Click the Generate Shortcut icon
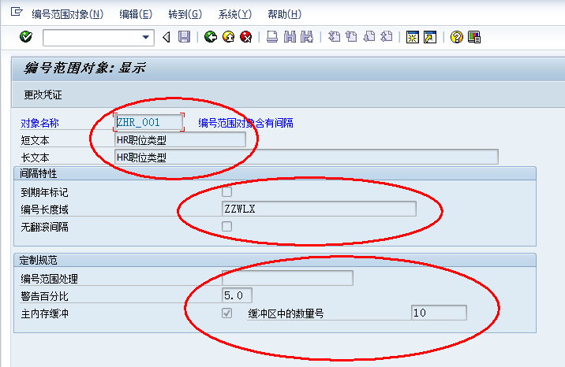Image resolution: width=565 pixels, height=367 pixels. pos(430,37)
